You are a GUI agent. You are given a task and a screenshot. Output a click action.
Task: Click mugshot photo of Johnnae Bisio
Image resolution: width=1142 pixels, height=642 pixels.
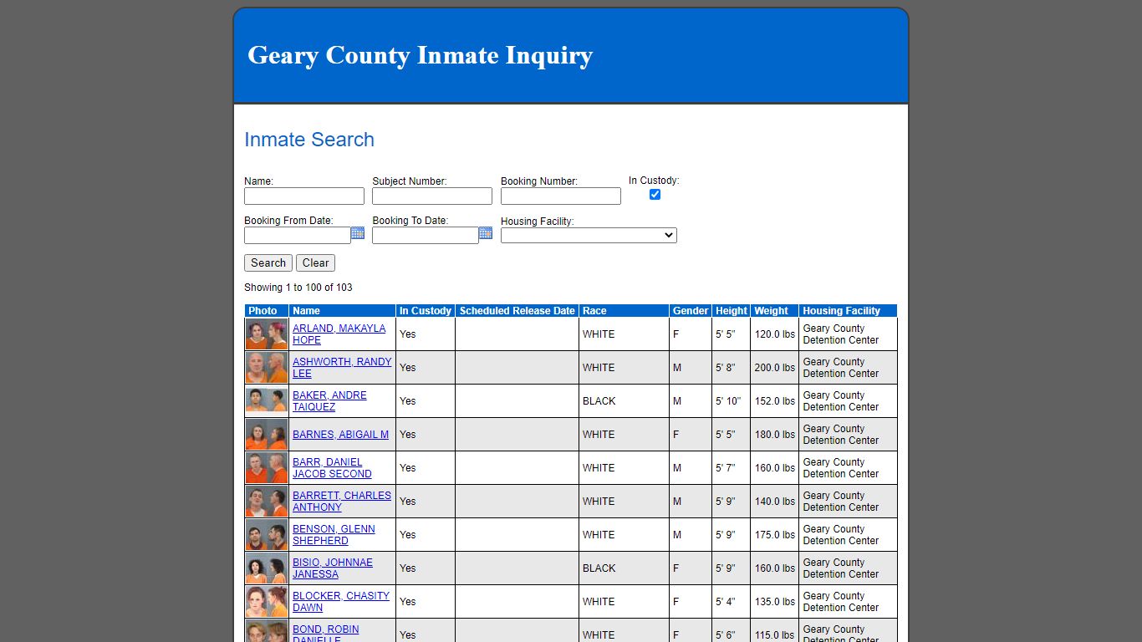tap(267, 568)
